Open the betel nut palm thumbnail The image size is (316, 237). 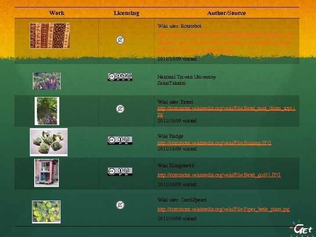click(47, 111)
